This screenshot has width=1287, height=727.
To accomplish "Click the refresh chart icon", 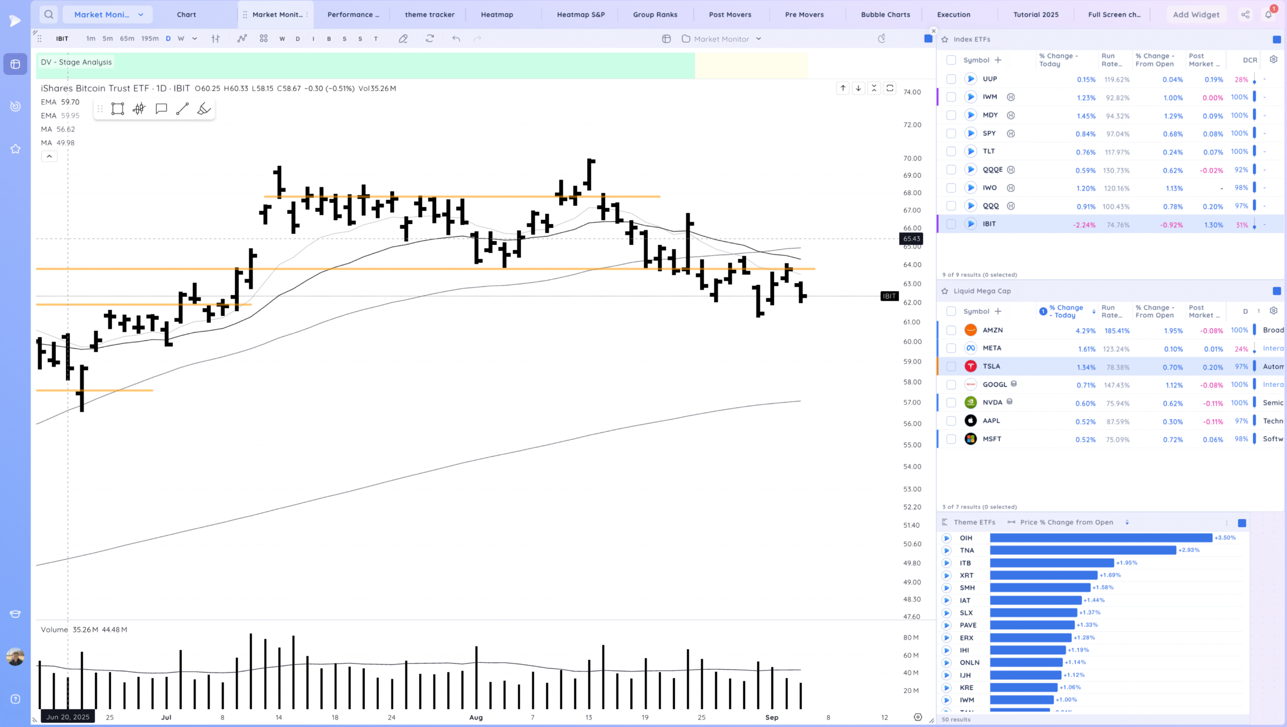I will pyautogui.click(x=430, y=39).
